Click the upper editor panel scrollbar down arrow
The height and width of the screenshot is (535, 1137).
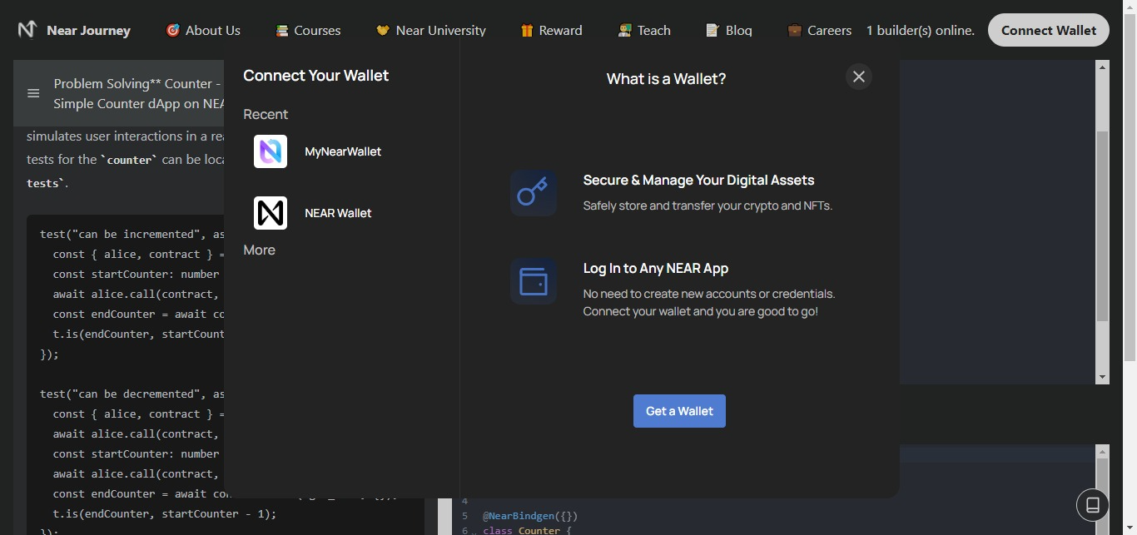[1103, 377]
